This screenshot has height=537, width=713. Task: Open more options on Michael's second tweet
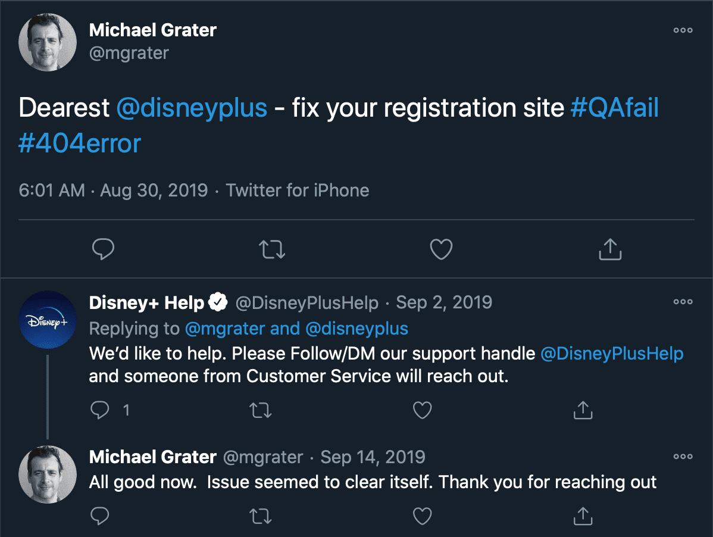[682, 456]
